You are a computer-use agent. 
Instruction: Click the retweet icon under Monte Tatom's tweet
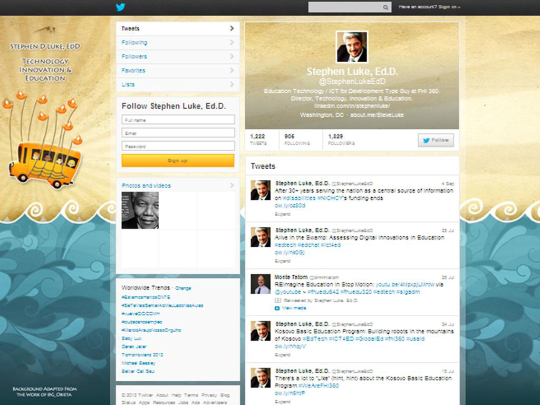(x=277, y=300)
